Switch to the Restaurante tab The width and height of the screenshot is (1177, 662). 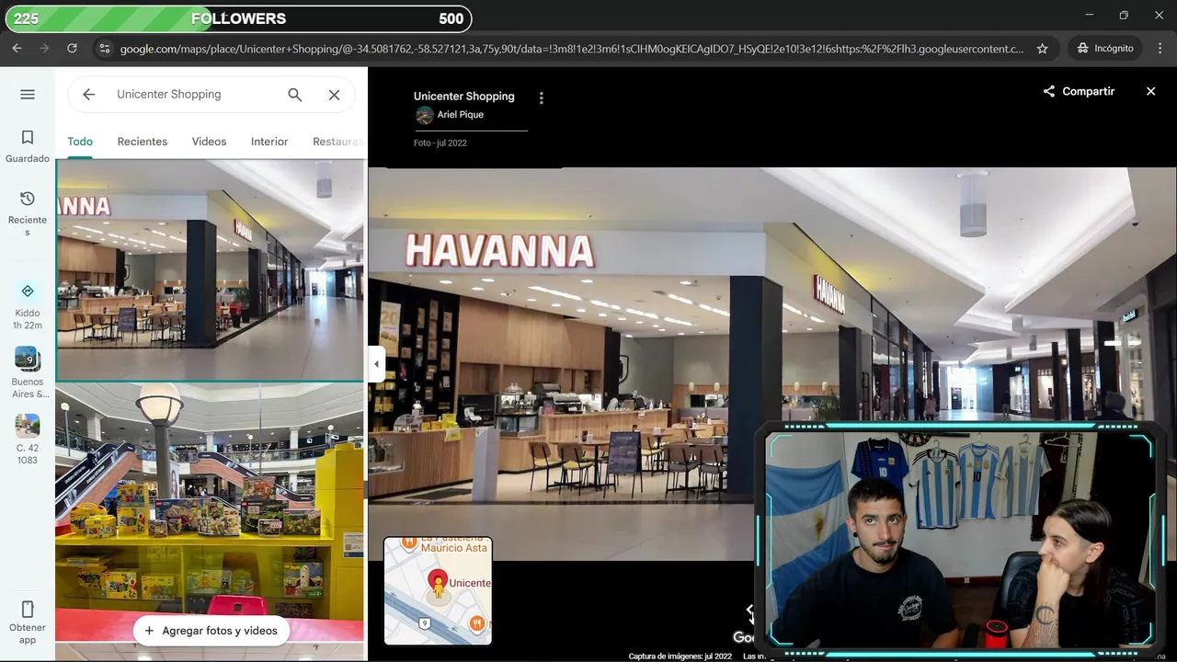337,142
